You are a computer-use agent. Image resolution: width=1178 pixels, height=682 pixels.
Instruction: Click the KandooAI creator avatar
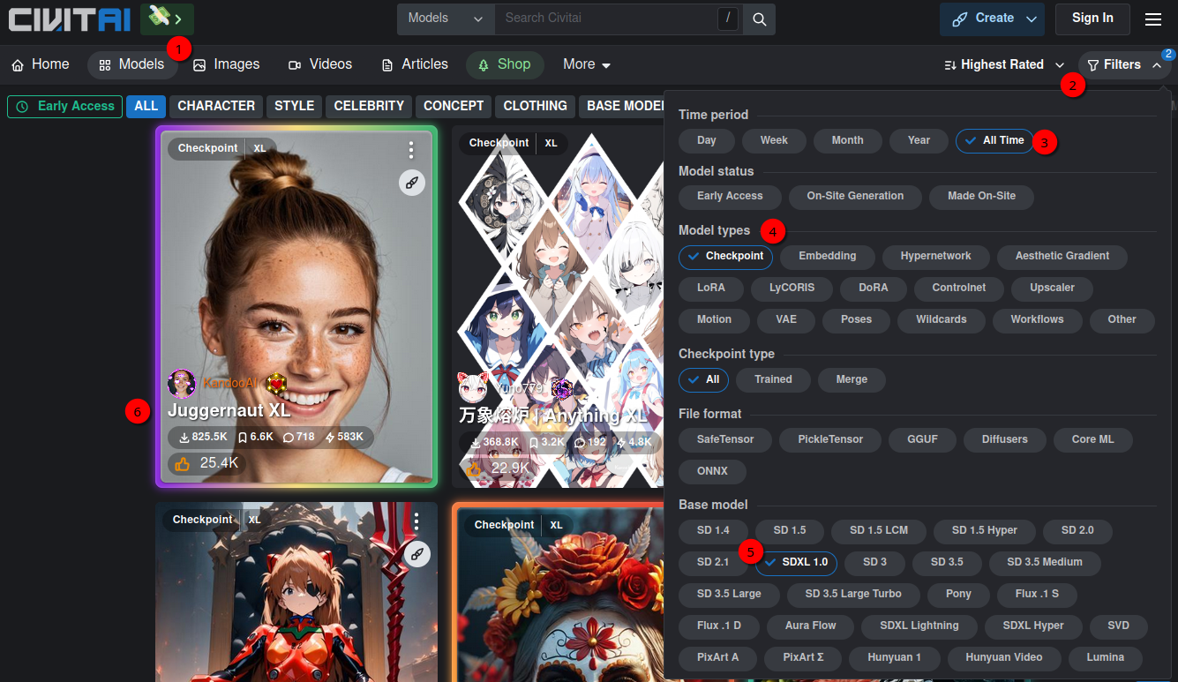(182, 384)
